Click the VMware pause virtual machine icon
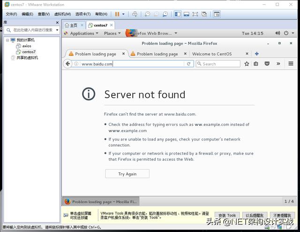Screen dimensions: 300x232 (117, 14)
